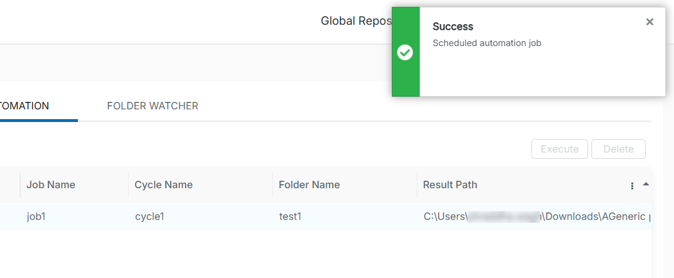Select the job1 cell in the table
The image size is (674, 278).
point(36,216)
